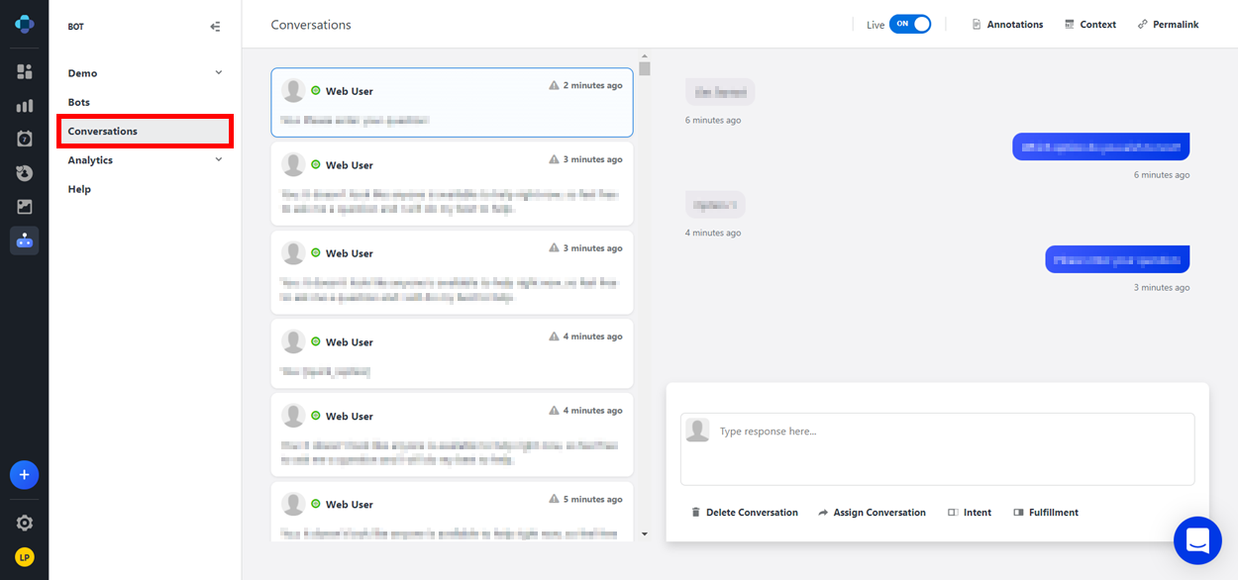Viewport: 1238px width, 580px height.
Task: Collapse the BOT side panel with arrow icon
Action: 215,27
